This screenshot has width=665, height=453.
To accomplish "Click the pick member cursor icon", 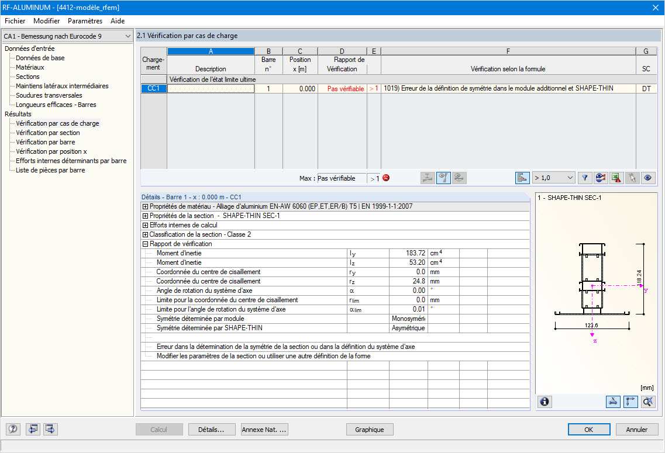I will coord(632,178).
